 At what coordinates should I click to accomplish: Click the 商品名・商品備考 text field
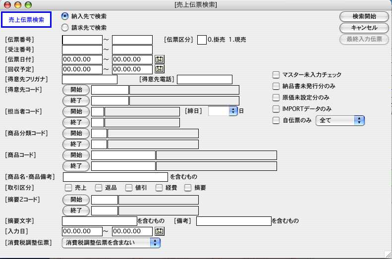coord(115,177)
